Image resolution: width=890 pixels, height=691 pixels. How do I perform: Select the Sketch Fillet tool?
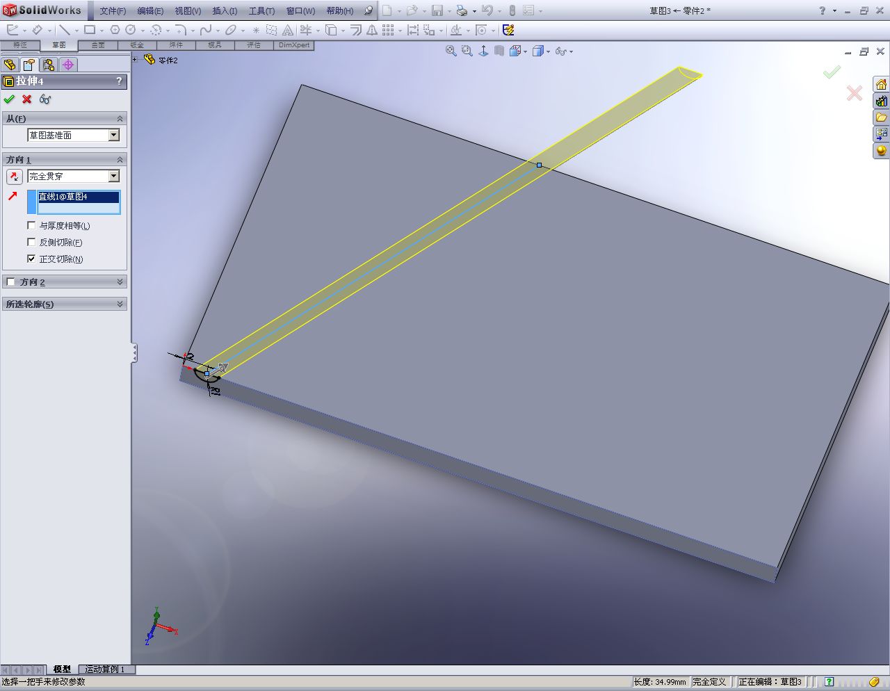point(180,30)
